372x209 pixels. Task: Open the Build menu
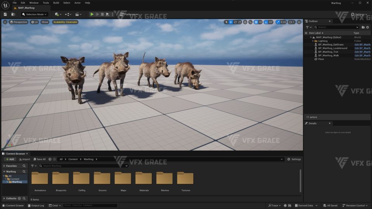pos(56,3)
